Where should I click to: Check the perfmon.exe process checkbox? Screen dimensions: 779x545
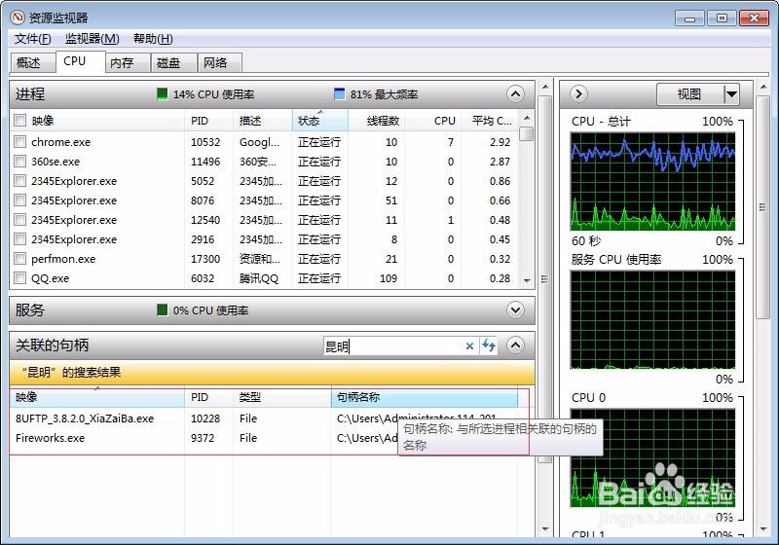[x=19, y=259]
